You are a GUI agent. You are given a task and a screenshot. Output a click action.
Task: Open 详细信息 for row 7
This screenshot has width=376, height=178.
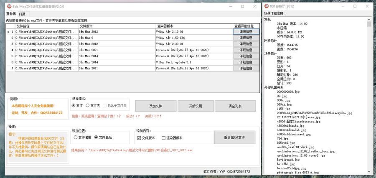click(246, 69)
